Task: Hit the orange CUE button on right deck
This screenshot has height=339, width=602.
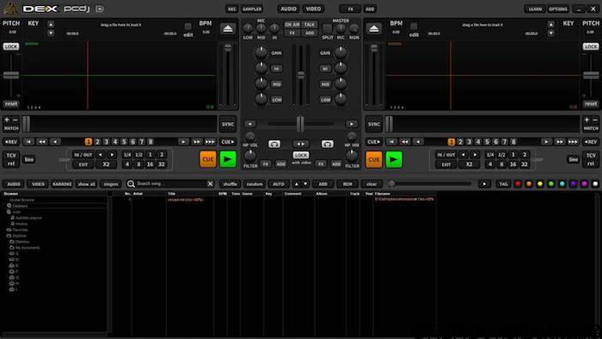Action: point(373,159)
